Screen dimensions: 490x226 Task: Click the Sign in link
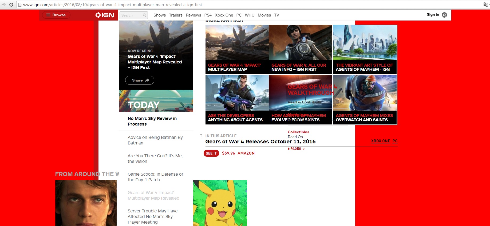click(x=433, y=14)
